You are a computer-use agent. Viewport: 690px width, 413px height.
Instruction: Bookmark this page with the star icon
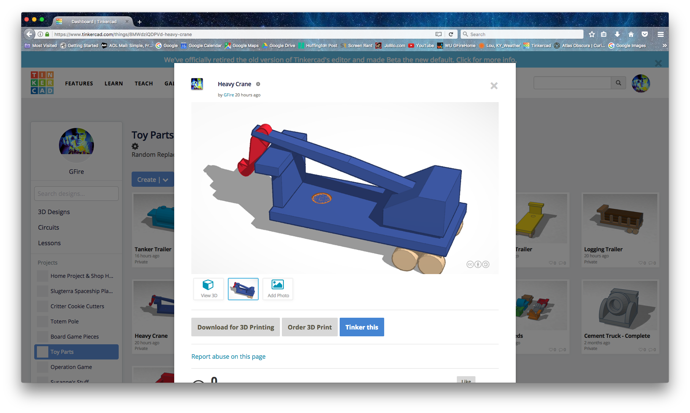pyautogui.click(x=592, y=34)
